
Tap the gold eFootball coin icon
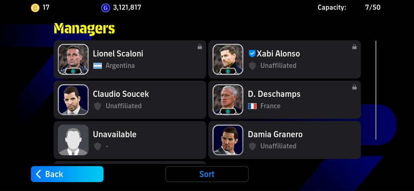[x=35, y=8]
